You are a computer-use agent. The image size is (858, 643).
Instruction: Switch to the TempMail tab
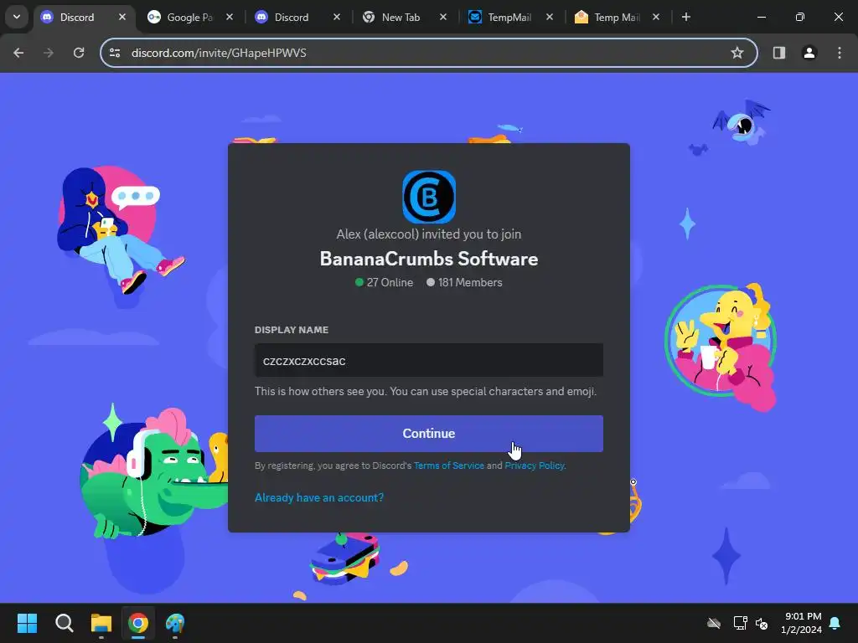(509, 18)
